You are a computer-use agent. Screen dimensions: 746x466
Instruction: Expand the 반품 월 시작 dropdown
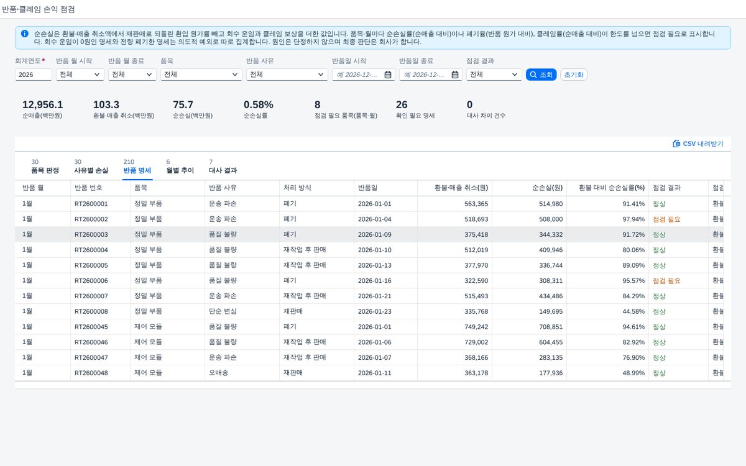tap(96, 75)
